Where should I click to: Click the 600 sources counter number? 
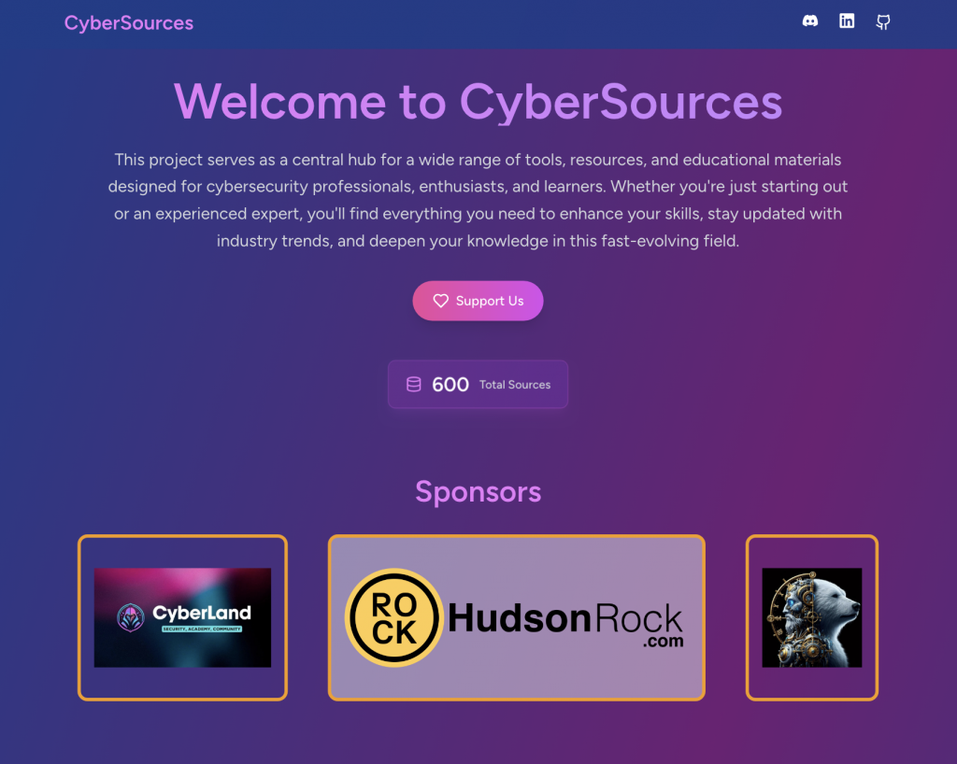click(450, 385)
